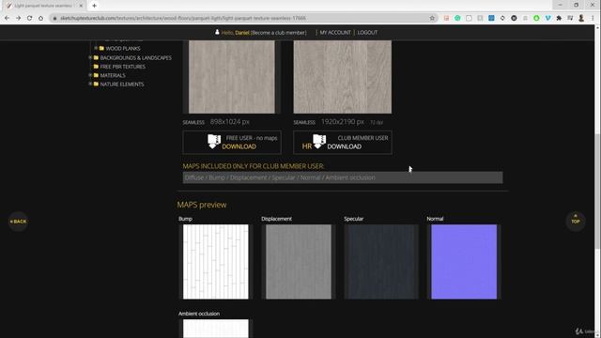The width and height of the screenshot is (601, 338).
Task: Expand the BACKGROUNDS & LANDSCAPES tree node
Action: (x=90, y=57)
